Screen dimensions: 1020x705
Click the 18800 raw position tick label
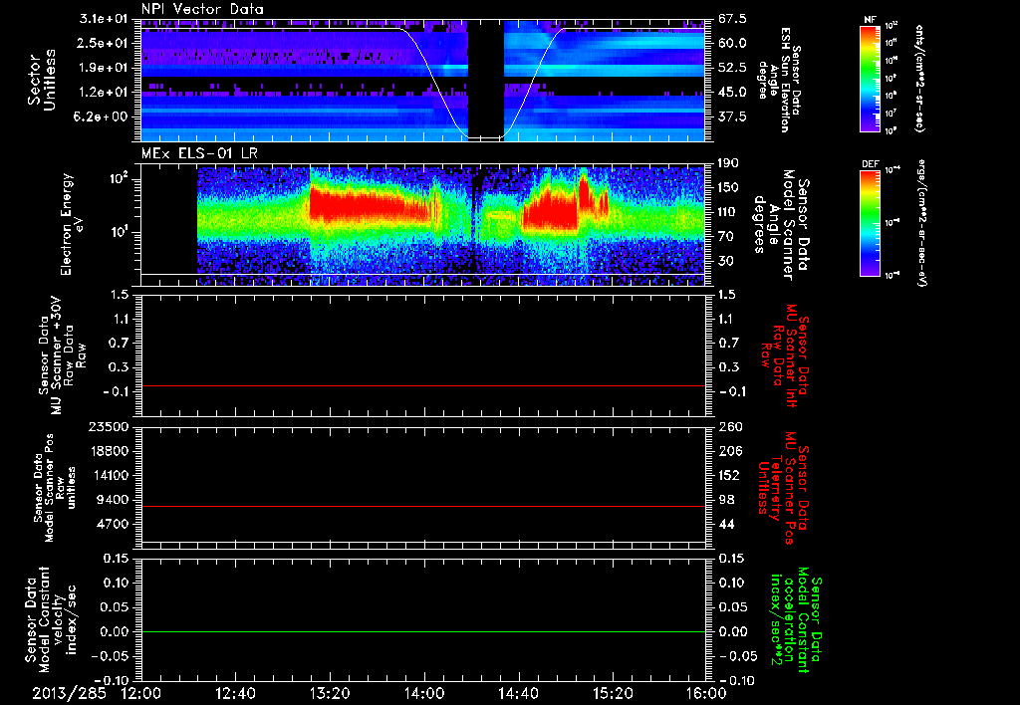(x=110, y=451)
